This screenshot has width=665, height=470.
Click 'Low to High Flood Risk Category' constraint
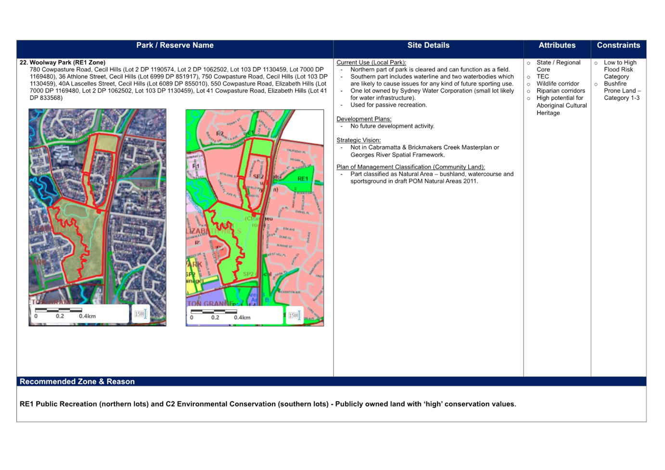(620, 69)
